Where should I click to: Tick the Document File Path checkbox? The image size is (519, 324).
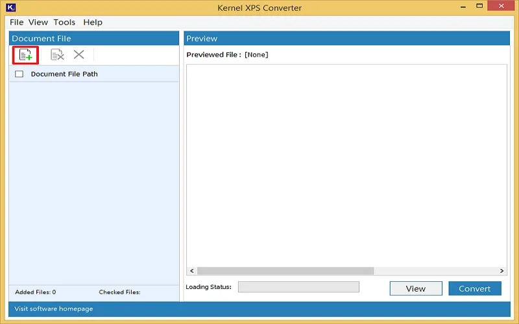(19, 74)
